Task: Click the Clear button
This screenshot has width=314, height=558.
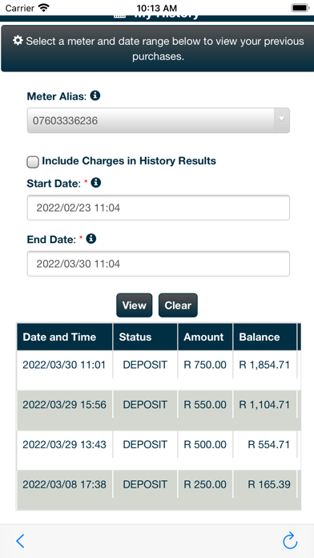Action: [x=178, y=305]
